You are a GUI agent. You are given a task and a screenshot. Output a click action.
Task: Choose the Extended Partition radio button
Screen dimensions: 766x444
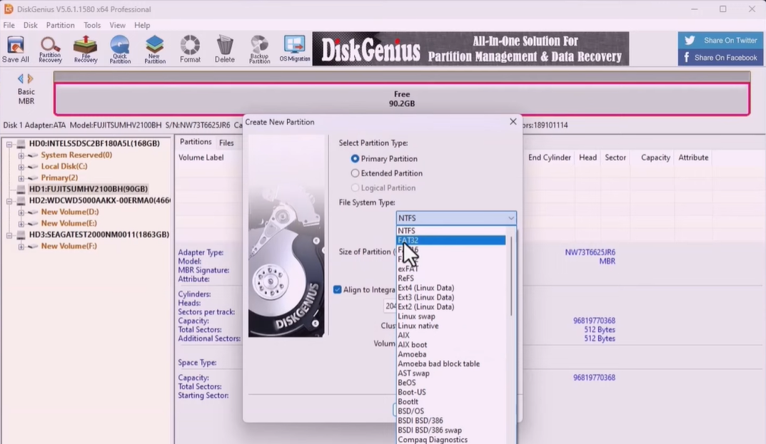click(355, 173)
